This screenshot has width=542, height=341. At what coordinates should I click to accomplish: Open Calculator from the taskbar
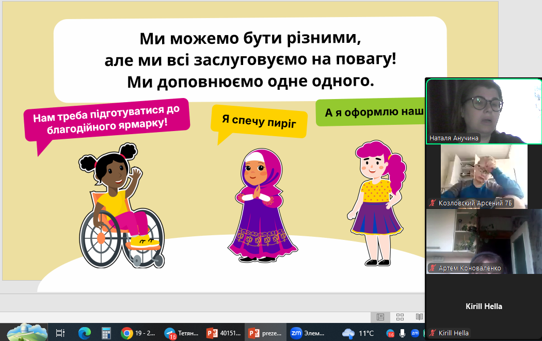click(x=106, y=333)
